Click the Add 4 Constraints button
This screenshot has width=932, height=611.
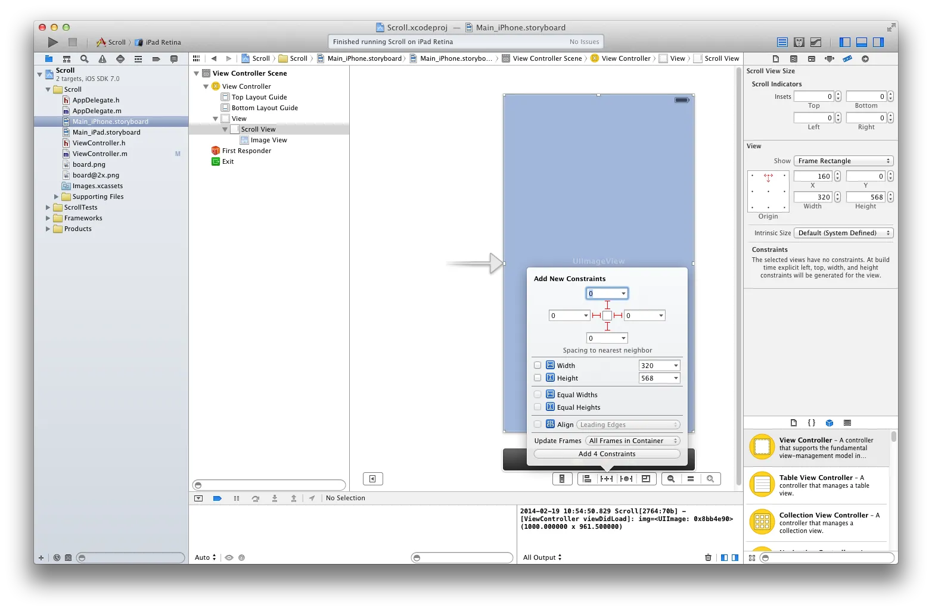coord(607,454)
